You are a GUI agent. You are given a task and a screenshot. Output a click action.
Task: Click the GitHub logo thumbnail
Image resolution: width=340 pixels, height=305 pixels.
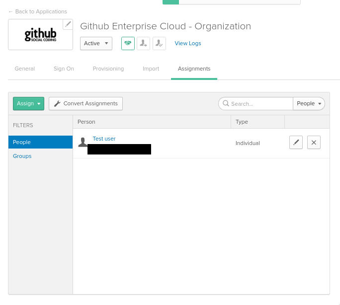tap(41, 34)
